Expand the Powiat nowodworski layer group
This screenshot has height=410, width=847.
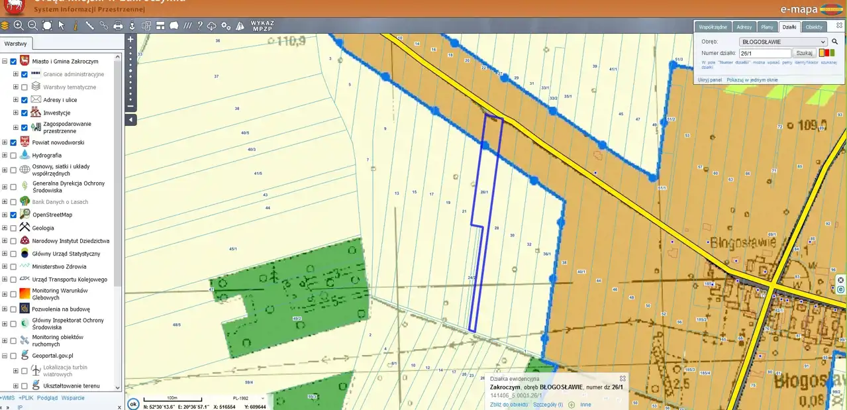tap(5, 142)
